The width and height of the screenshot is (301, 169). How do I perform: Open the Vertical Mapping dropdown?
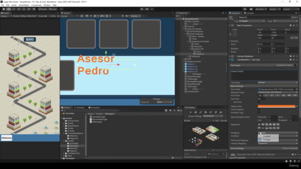(278, 143)
